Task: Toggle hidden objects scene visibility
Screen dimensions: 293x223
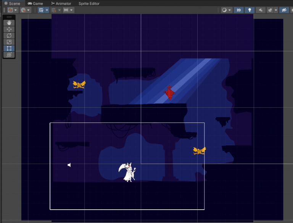Action: (x=284, y=10)
